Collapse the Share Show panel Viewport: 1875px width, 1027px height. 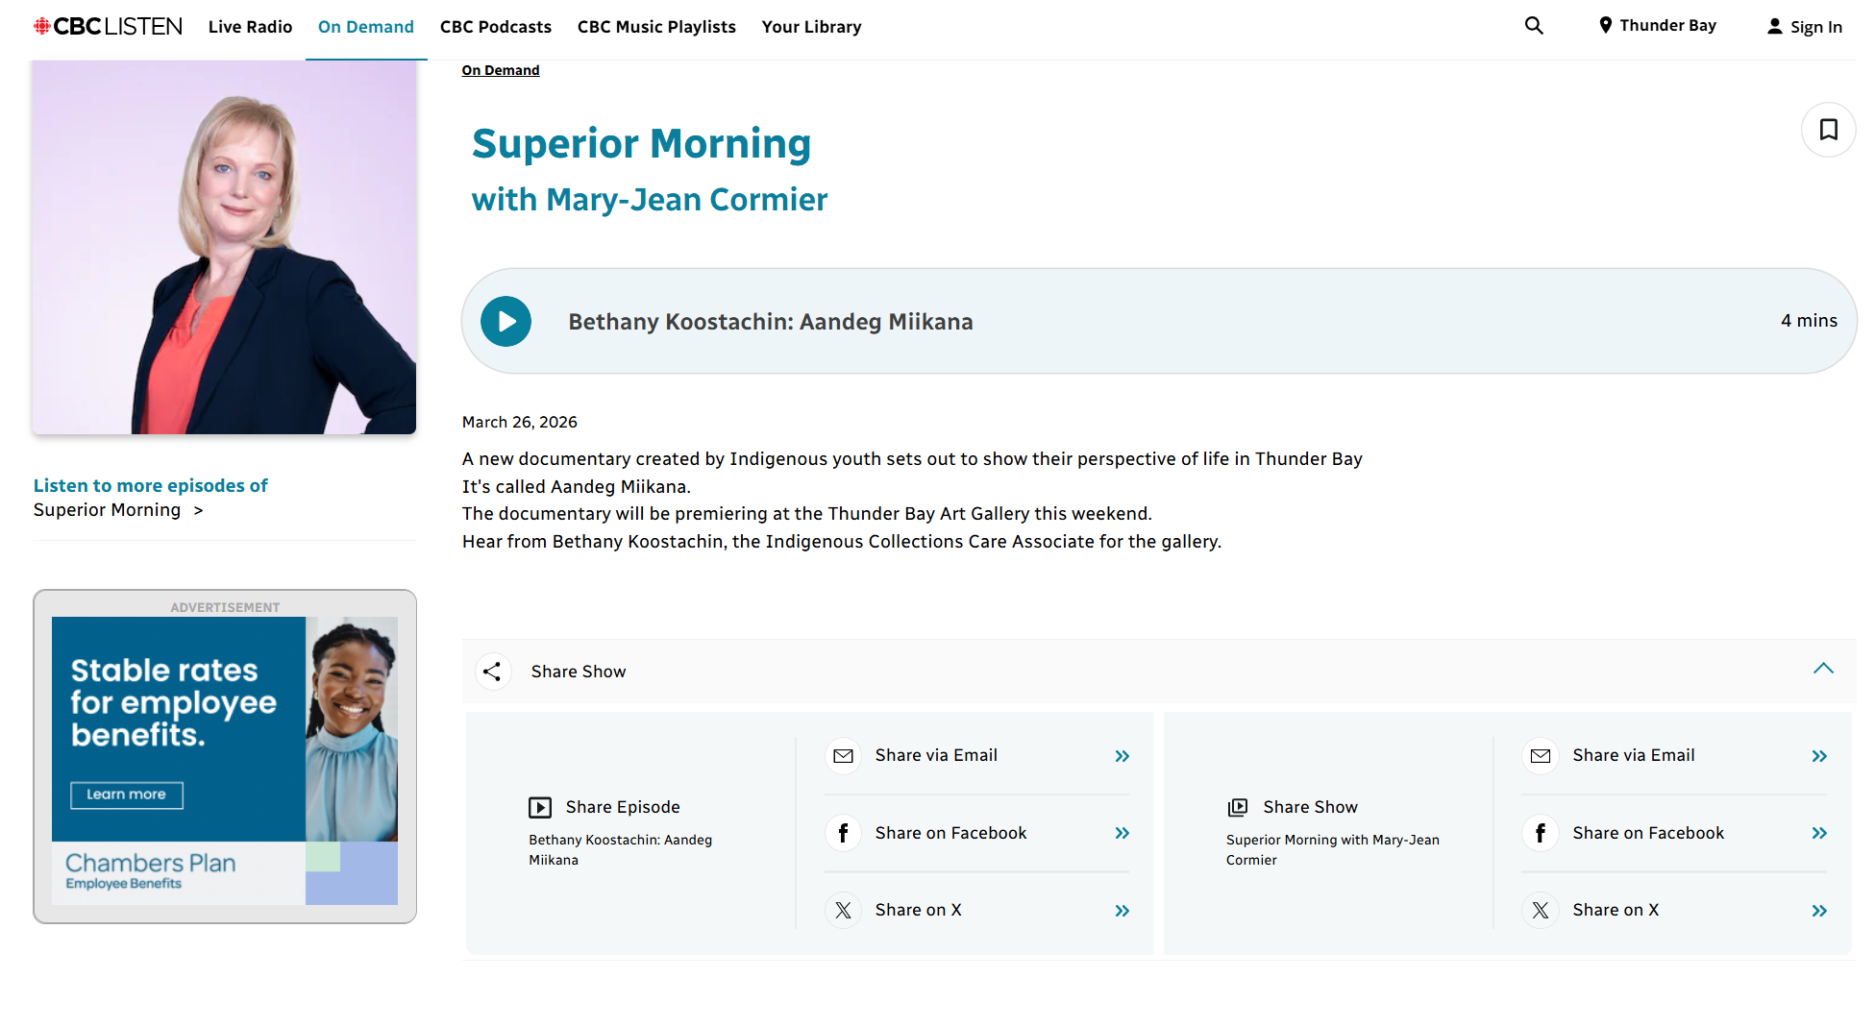[x=1823, y=670]
